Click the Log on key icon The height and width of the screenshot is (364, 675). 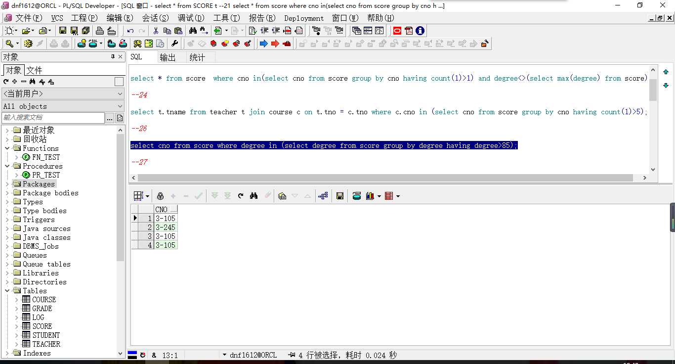pos(10,44)
